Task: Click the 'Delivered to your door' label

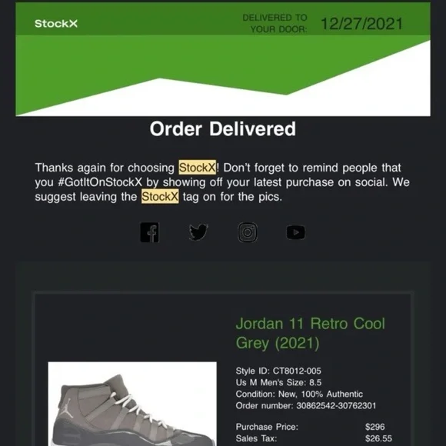Action: pyautogui.click(x=275, y=23)
